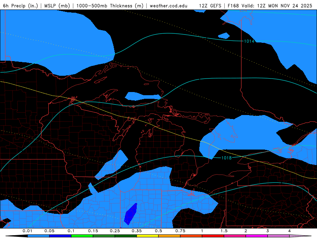Click the 'Valid: 12Z MON NOV 24 2025' text
The width and height of the screenshot is (317, 238).
click(277, 6)
